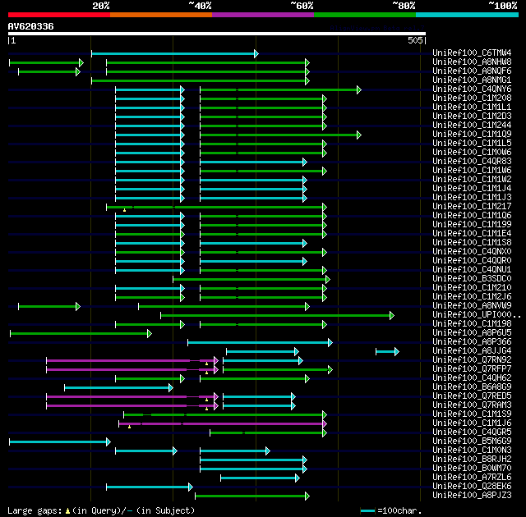526x517 pixels.
Task: Select the UniRef100_C4QH62 label
Action: pyautogui.click(x=472, y=378)
